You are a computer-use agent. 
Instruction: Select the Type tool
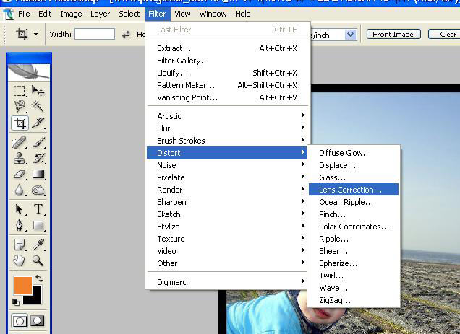pos(38,209)
